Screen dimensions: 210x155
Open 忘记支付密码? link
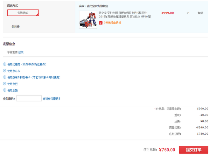51,99
